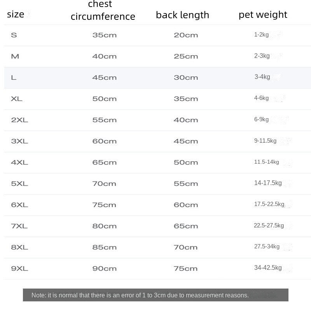Select the 55cm chest circumference for 2XL
The image size is (311, 311).
(x=104, y=120)
